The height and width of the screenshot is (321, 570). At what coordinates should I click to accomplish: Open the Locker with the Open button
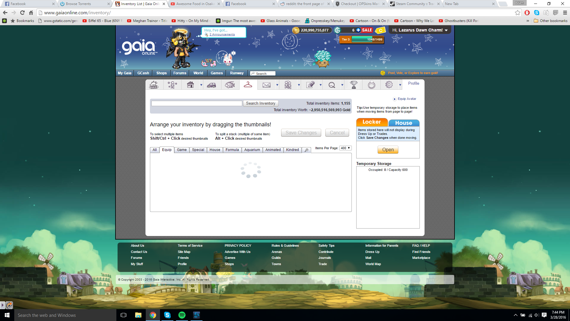click(x=388, y=150)
